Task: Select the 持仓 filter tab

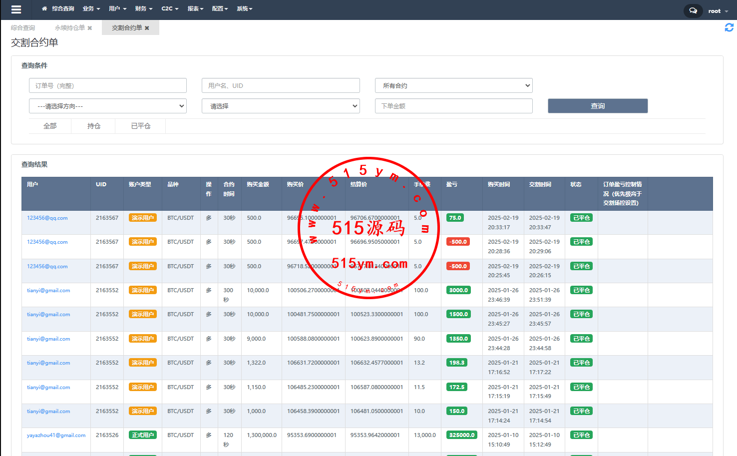Action: [x=94, y=126]
